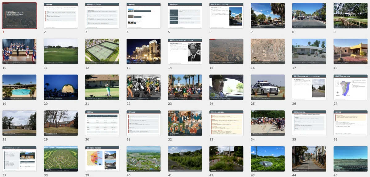Open slide 32 illustrated elderly people collage

185,123
